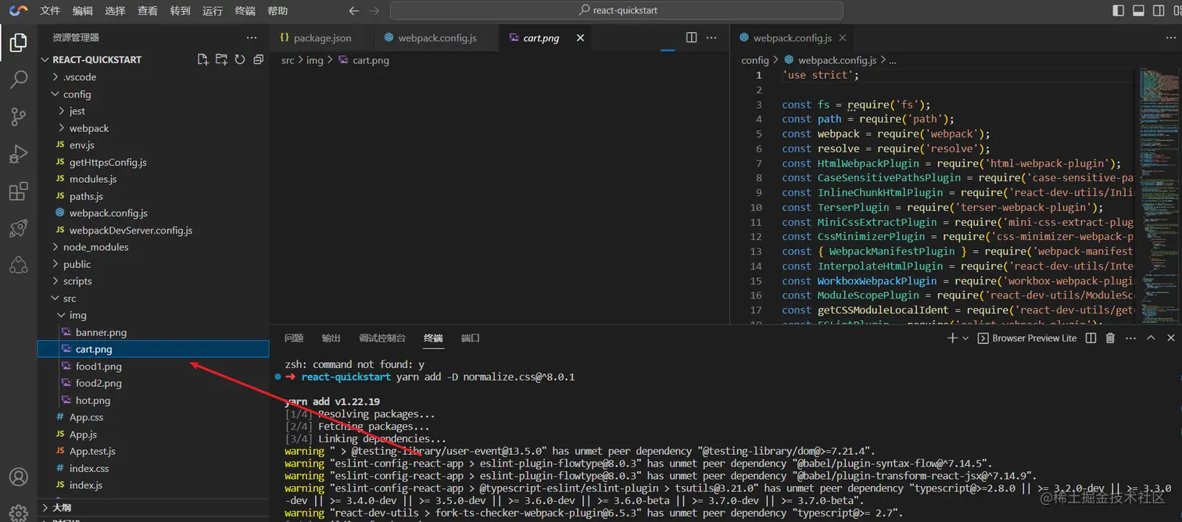Open the Explorer view in activity bar

click(19, 43)
